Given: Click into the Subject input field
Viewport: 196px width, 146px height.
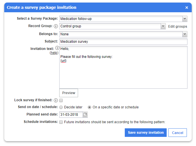Looking at the screenshot, I should [123, 42].
